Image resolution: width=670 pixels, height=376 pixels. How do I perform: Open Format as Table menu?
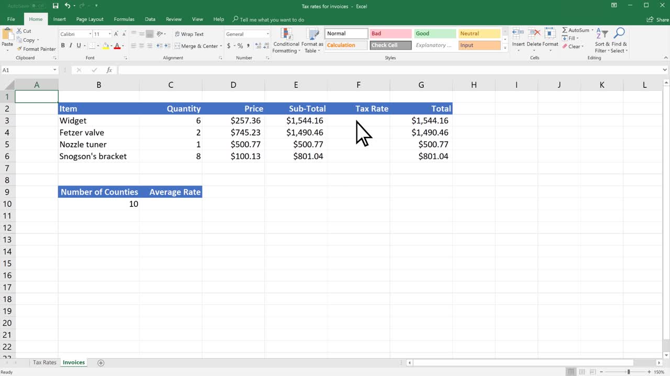[312, 40]
